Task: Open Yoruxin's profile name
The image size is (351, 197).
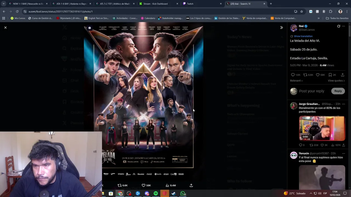Action: pos(304,153)
